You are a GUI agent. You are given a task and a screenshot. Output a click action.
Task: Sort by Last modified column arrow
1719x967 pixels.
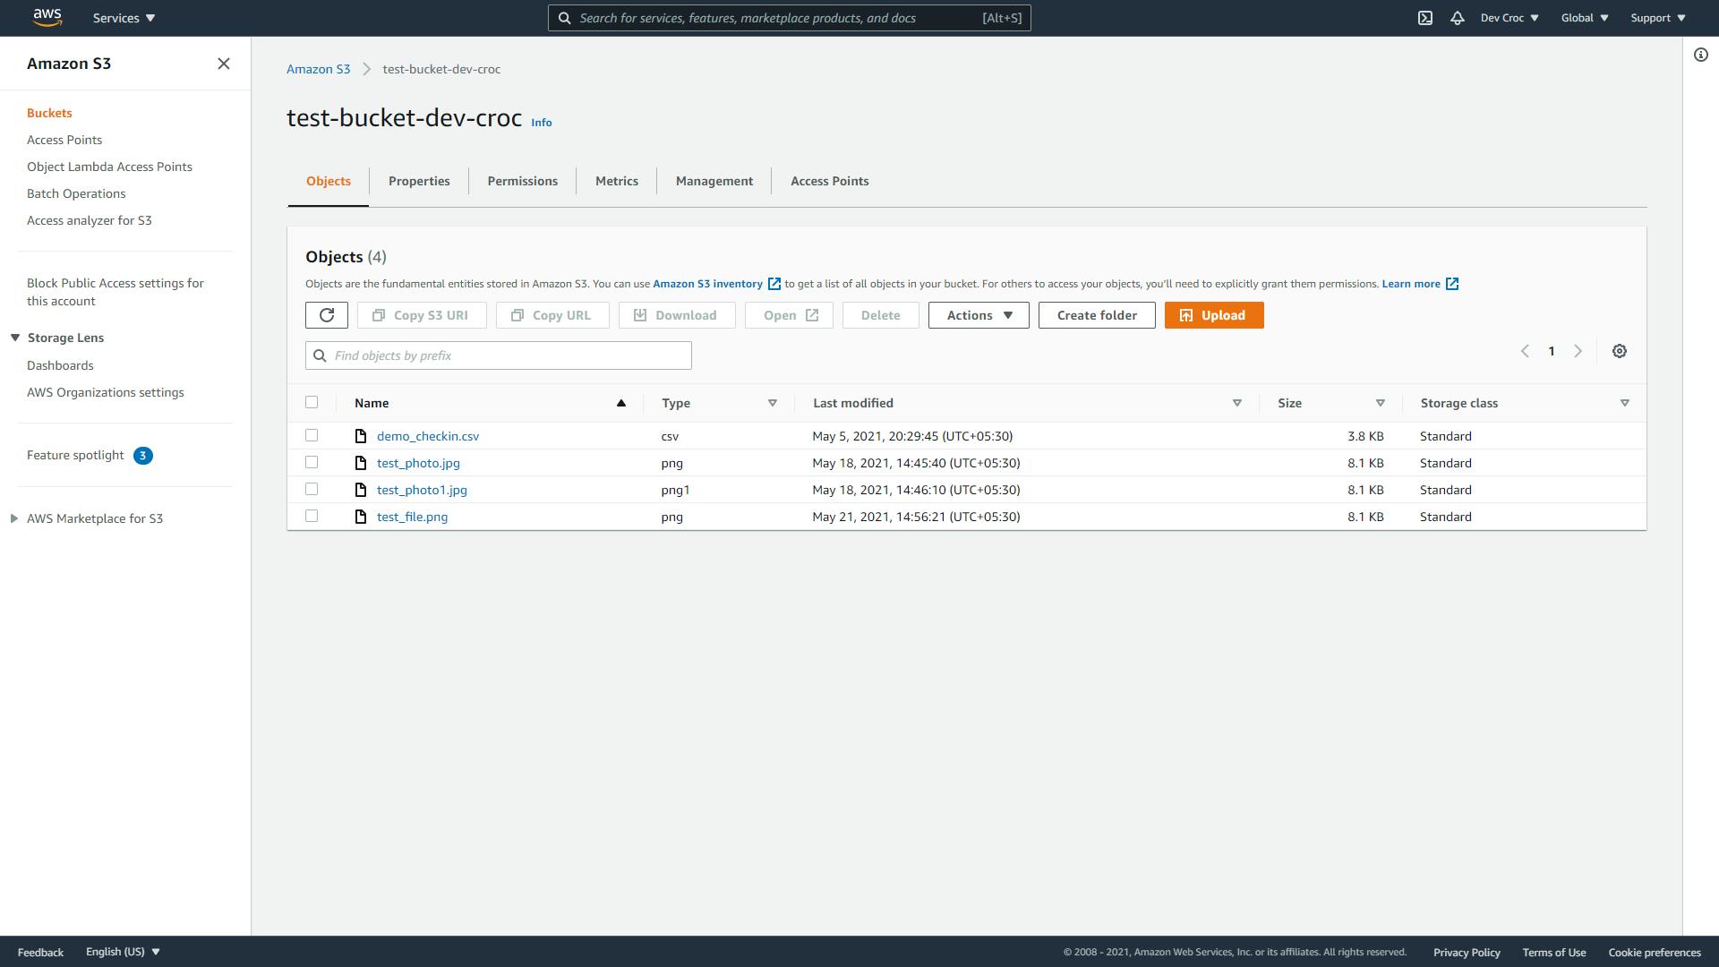pyautogui.click(x=1237, y=403)
